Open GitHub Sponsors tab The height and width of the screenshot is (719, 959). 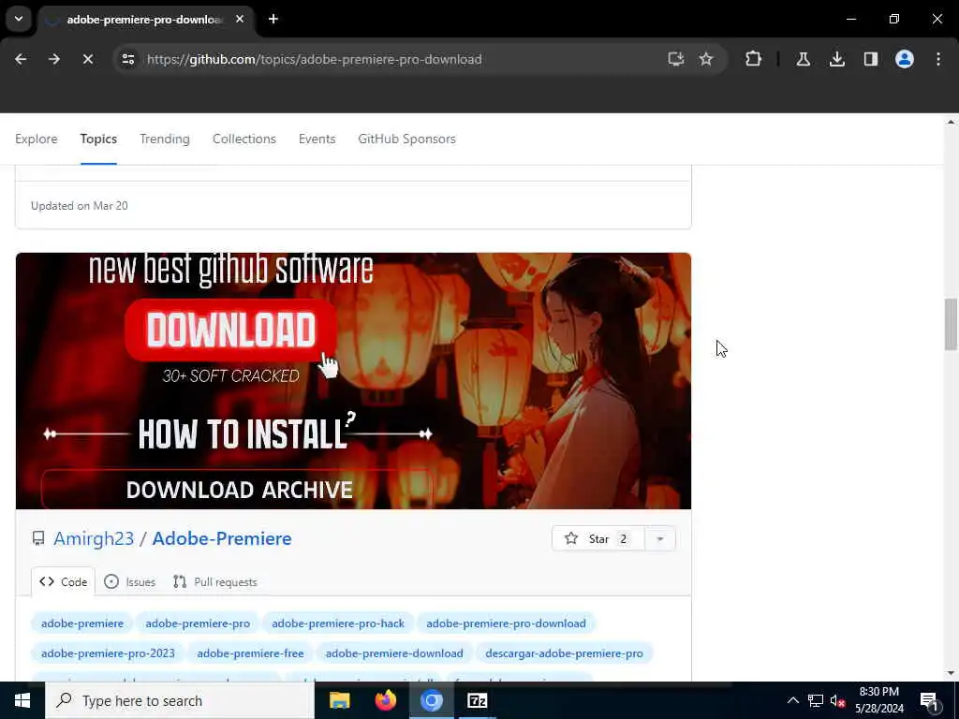pyautogui.click(x=406, y=139)
